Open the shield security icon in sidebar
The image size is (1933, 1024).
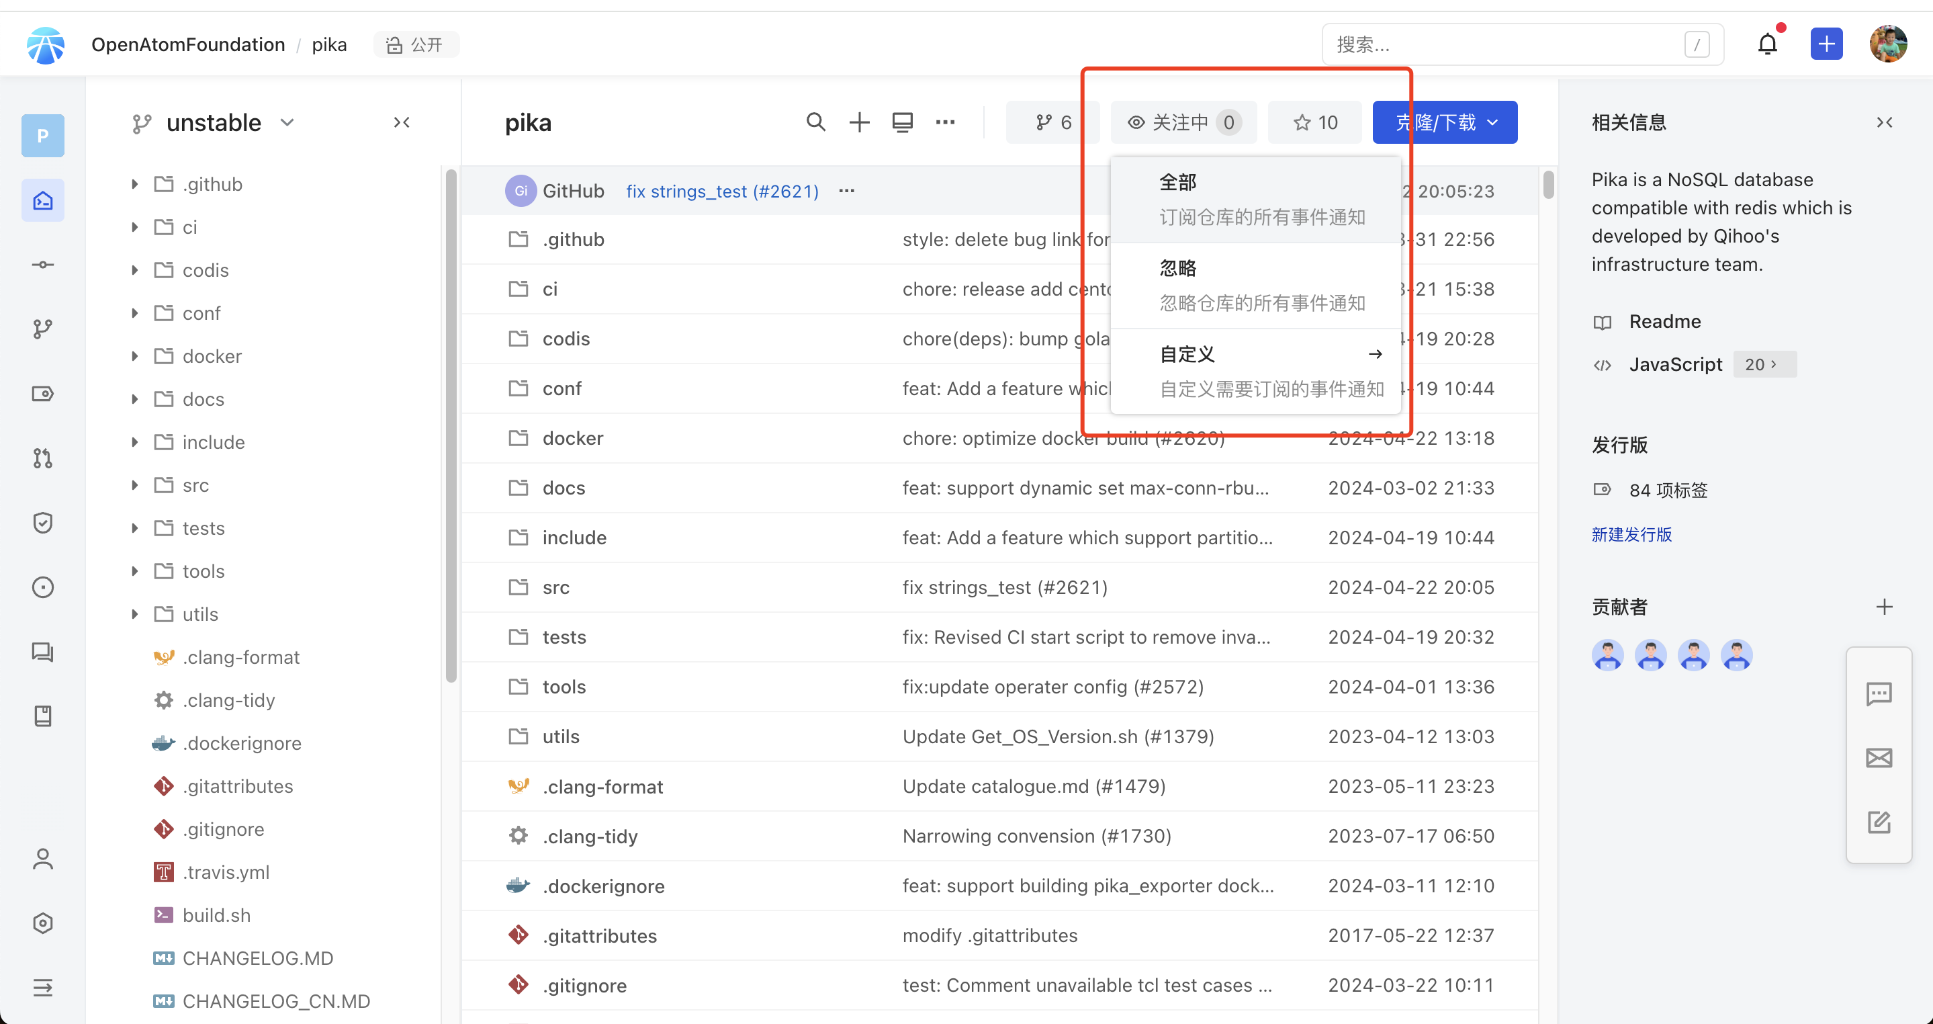click(43, 523)
